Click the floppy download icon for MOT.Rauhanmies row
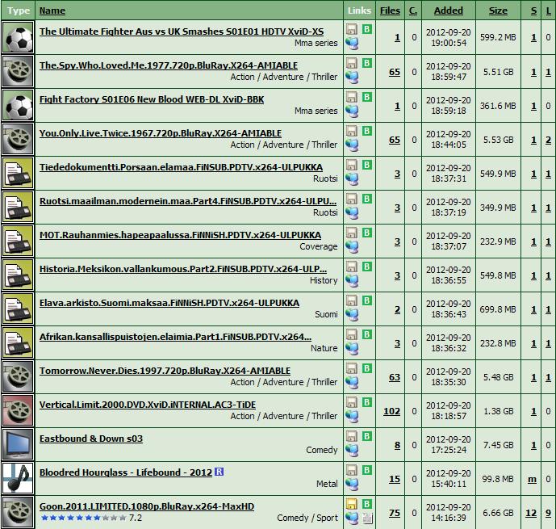The width and height of the screenshot is (556, 529). (x=352, y=233)
